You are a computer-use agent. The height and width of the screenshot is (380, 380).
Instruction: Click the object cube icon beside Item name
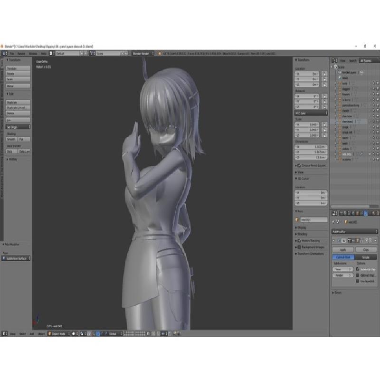(297, 220)
